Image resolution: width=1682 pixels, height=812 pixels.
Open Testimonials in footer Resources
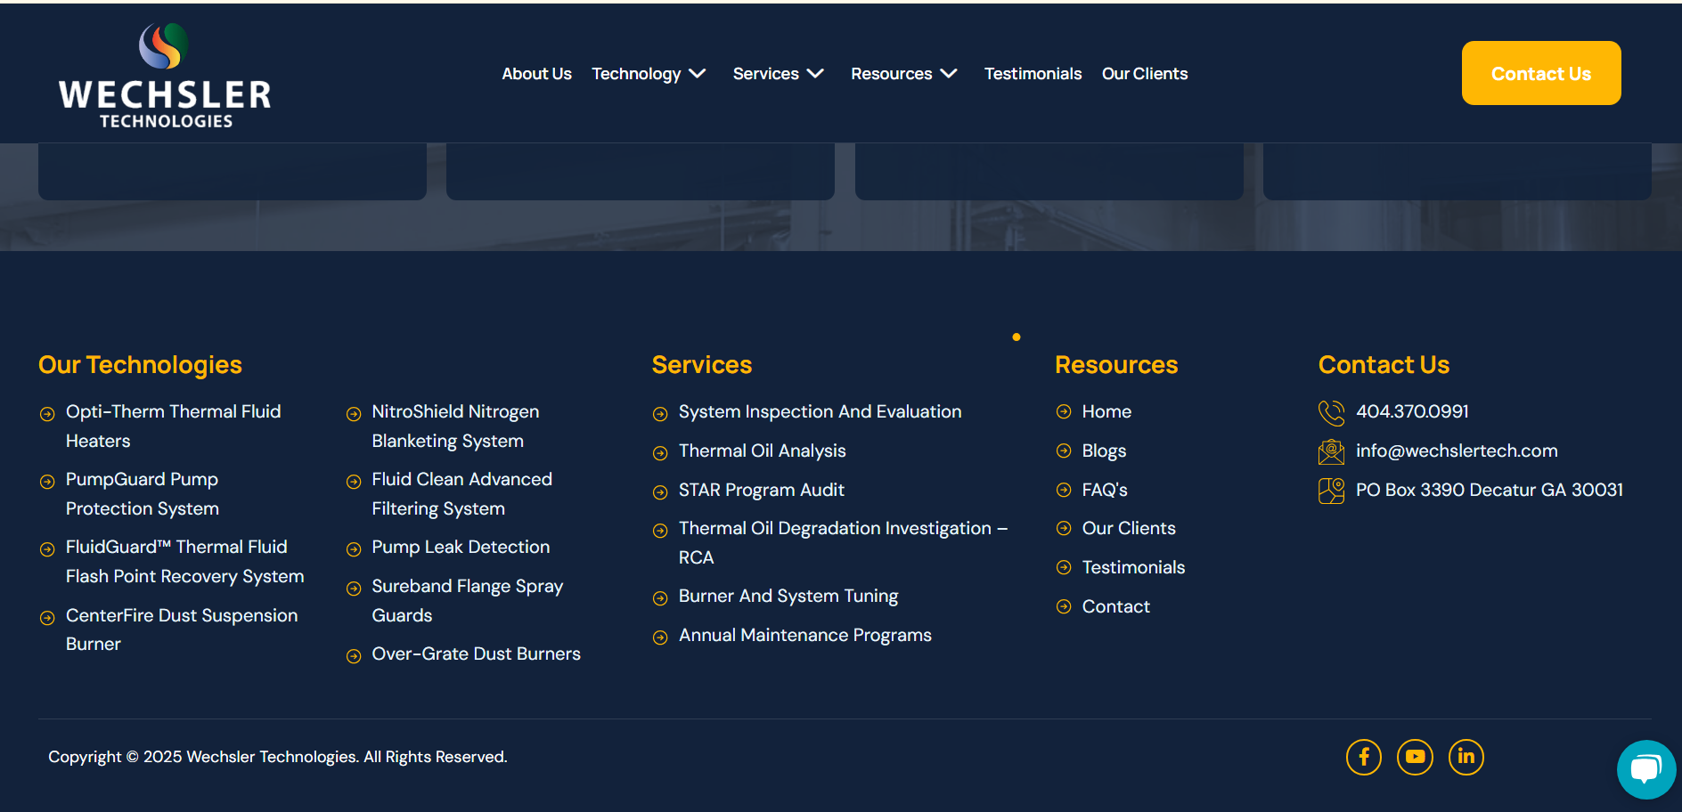point(1133,567)
